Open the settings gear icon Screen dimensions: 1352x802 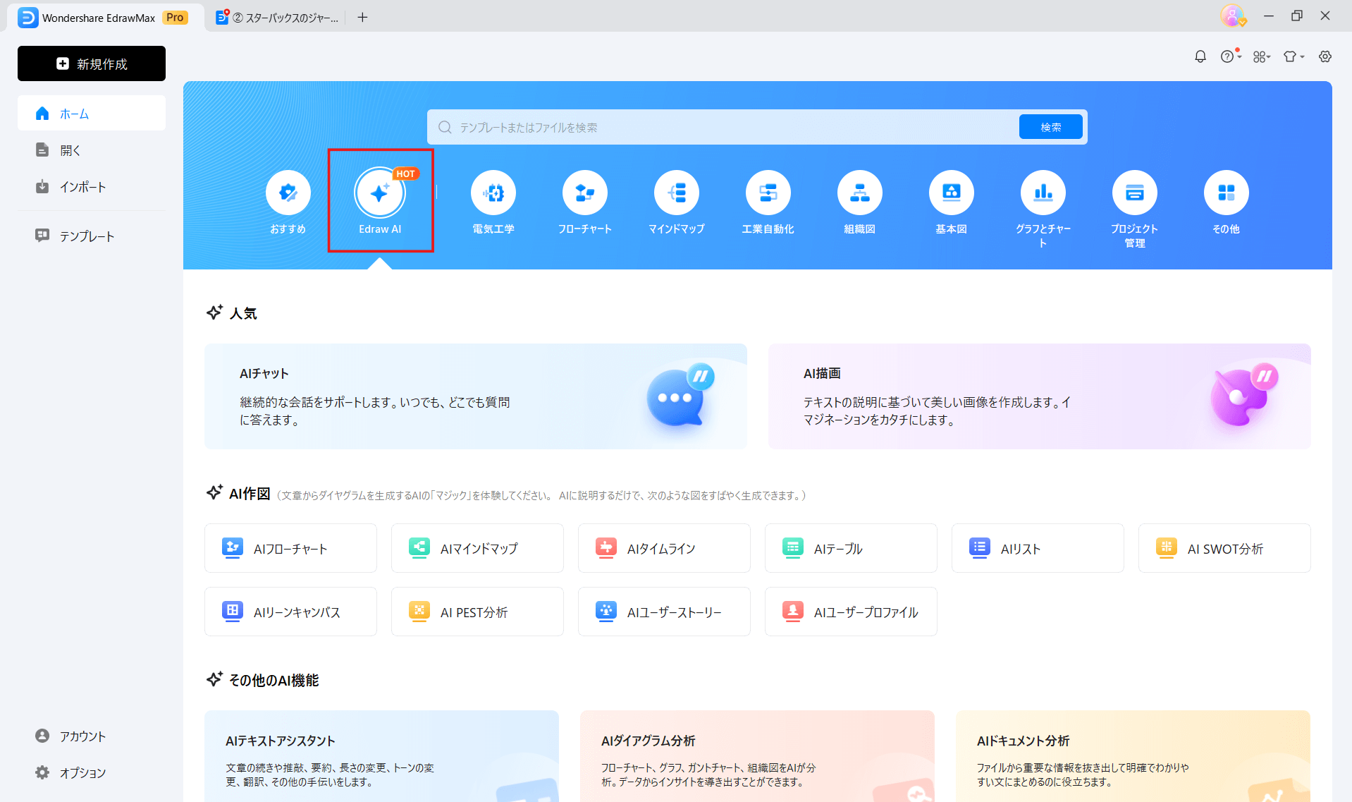(1325, 56)
